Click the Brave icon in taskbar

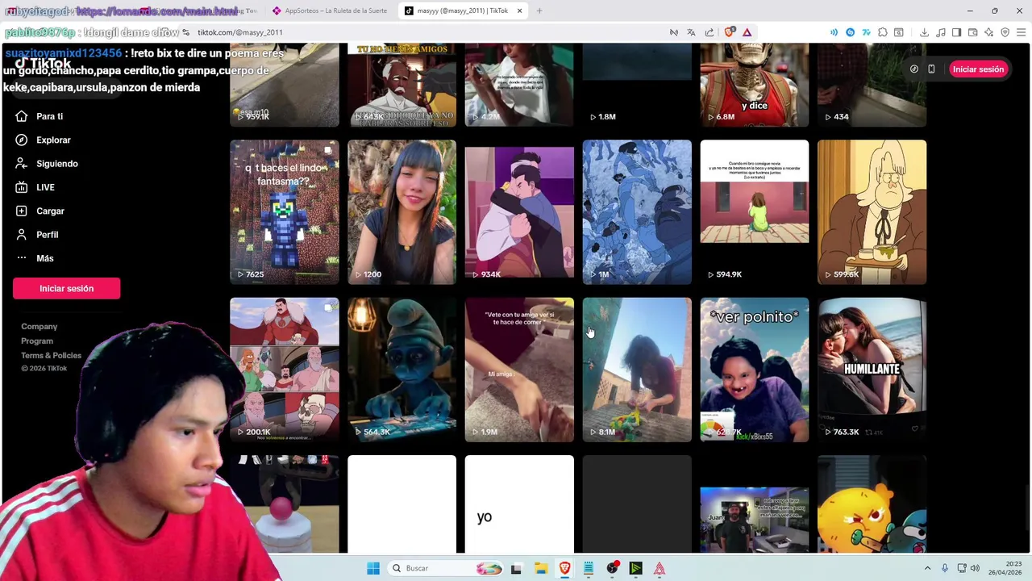pyautogui.click(x=564, y=568)
